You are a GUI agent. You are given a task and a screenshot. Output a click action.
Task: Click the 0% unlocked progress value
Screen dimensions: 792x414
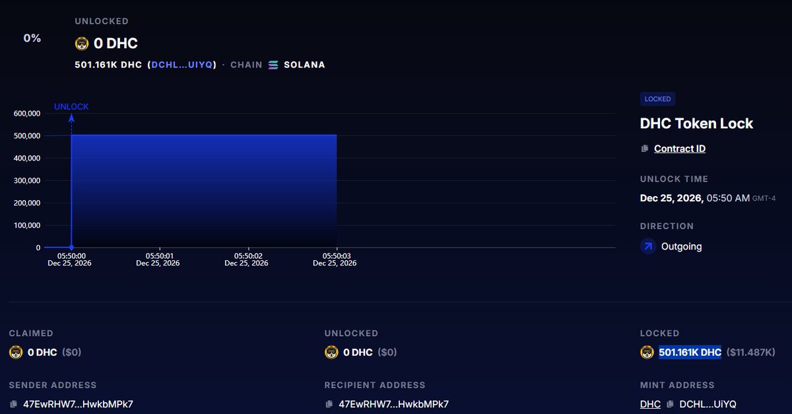pos(32,38)
